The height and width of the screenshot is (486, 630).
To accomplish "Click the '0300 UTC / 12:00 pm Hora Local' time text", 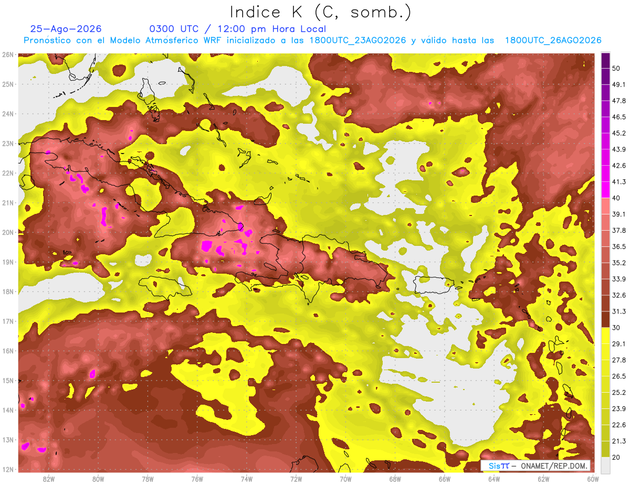I will (238, 29).
